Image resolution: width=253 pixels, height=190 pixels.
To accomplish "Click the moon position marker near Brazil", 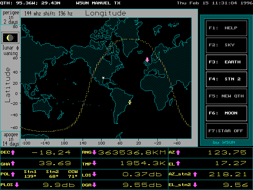I will (x=130, y=103).
